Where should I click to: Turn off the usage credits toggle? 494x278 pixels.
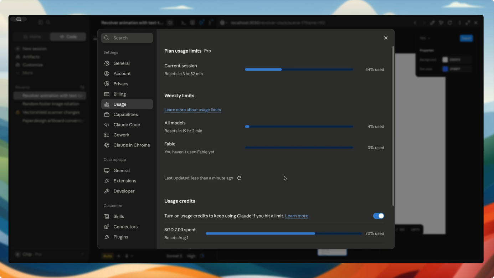[379, 216]
